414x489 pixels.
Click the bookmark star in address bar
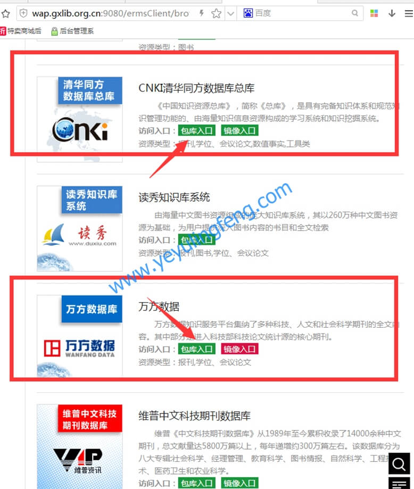(x=216, y=13)
